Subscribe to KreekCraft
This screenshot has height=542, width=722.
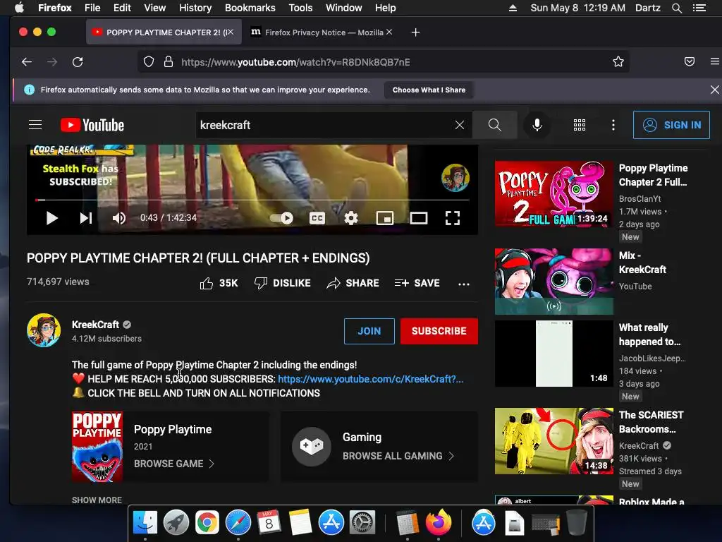[439, 331]
